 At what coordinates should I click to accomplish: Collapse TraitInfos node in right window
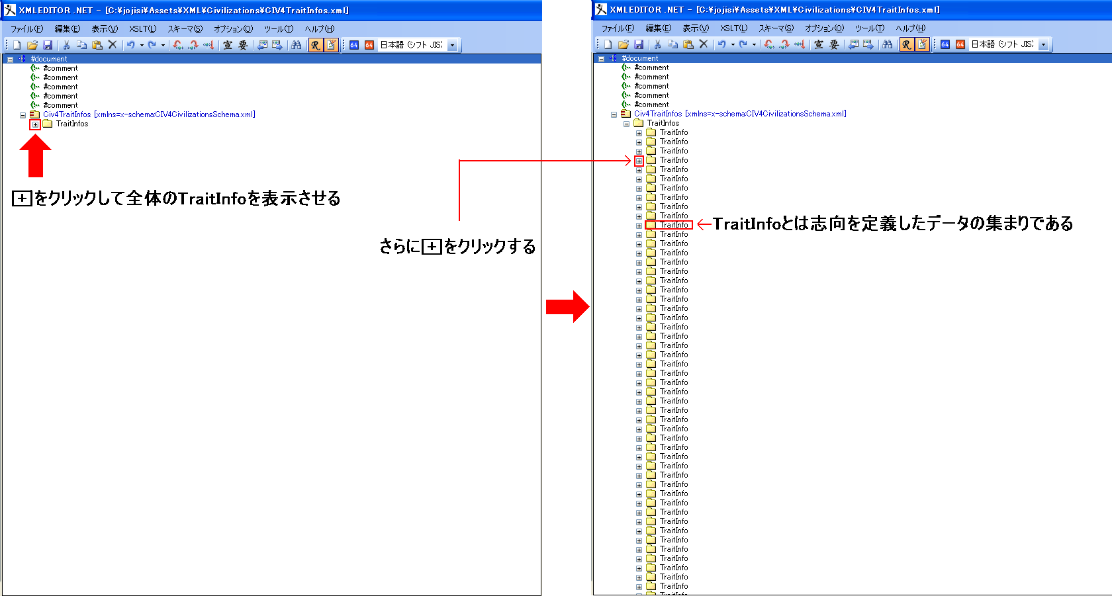(627, 124)
